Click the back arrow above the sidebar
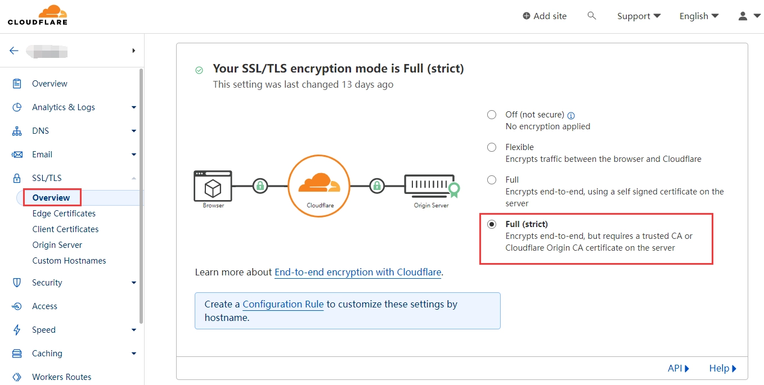The image size is (764, 385). click(x=14, y=51)
